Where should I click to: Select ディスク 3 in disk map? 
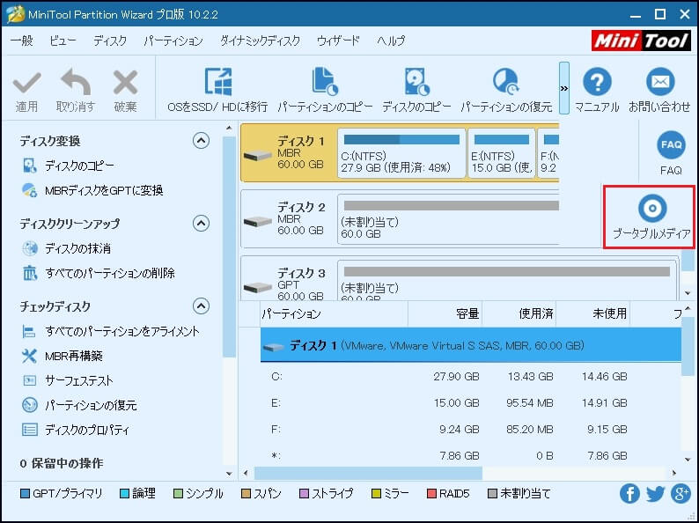(x=288, y=279)
